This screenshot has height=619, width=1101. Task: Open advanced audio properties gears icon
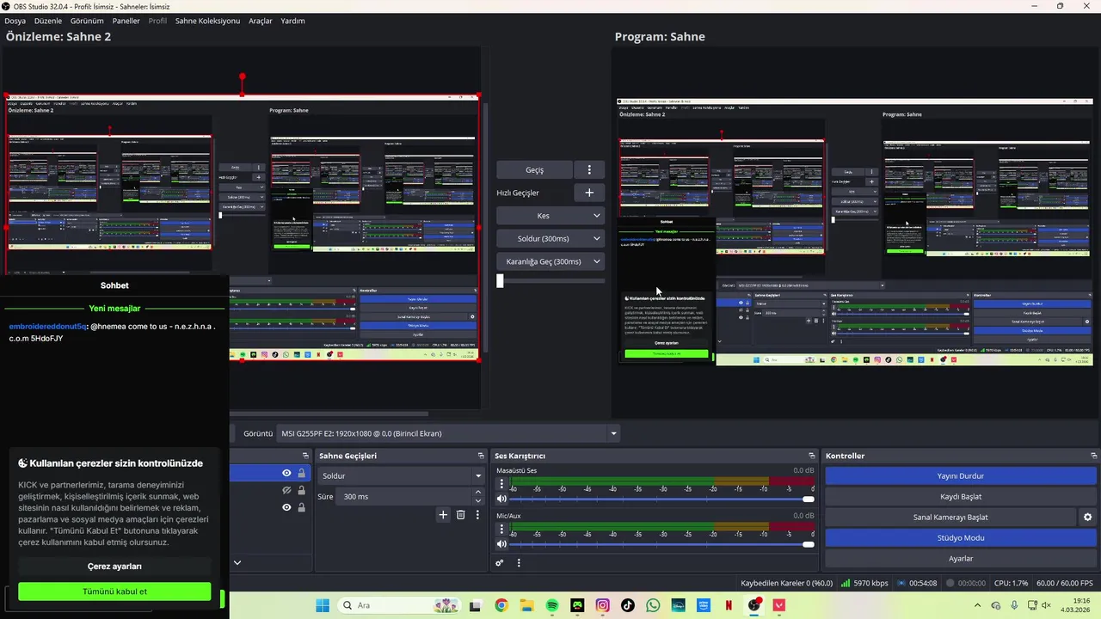click(500, 563)
